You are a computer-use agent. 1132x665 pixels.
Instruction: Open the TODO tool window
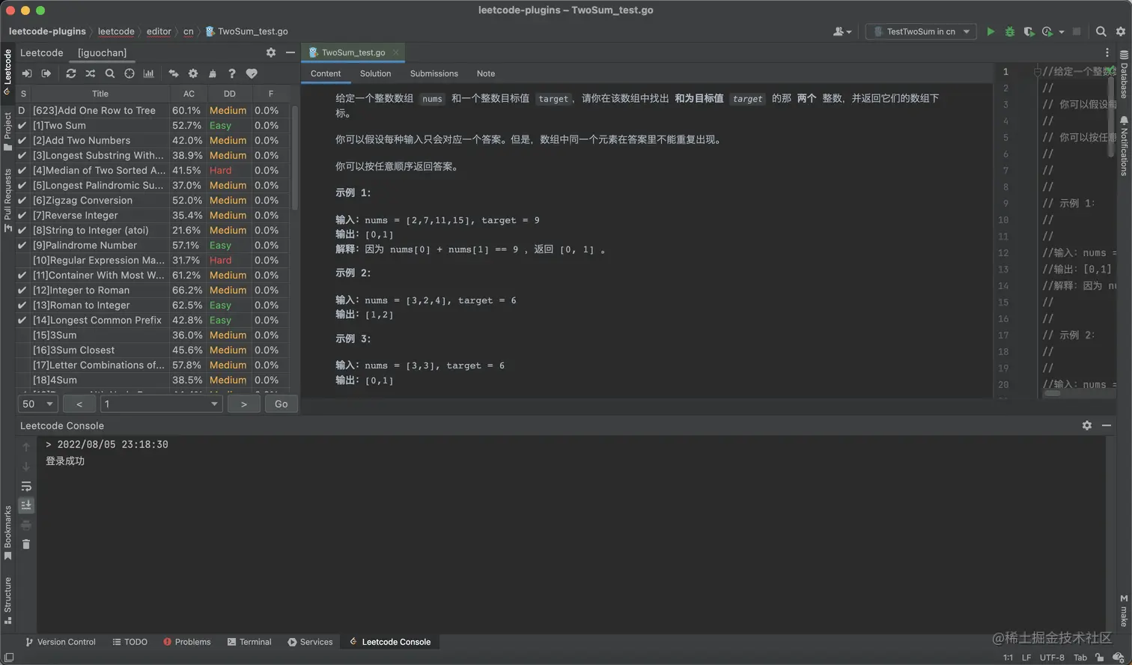pyautogui.click(x=130, y=642)
